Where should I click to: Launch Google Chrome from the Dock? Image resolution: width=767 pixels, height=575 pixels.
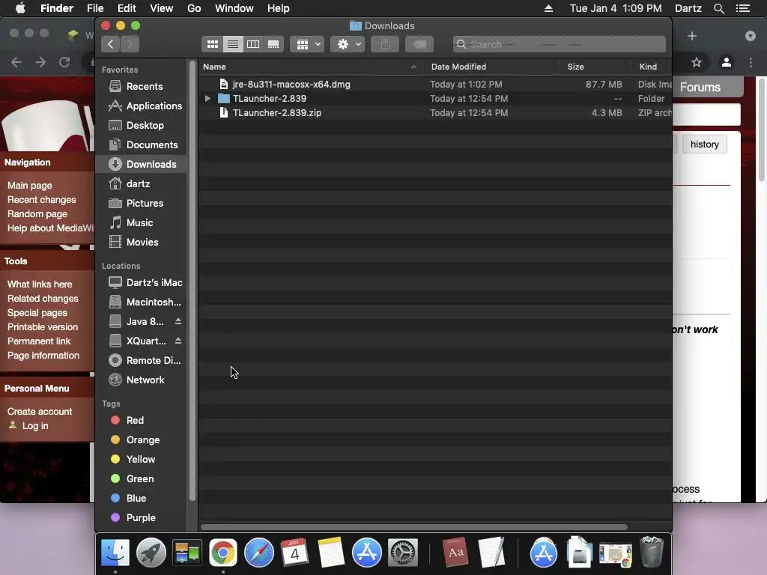coord(223,553)
